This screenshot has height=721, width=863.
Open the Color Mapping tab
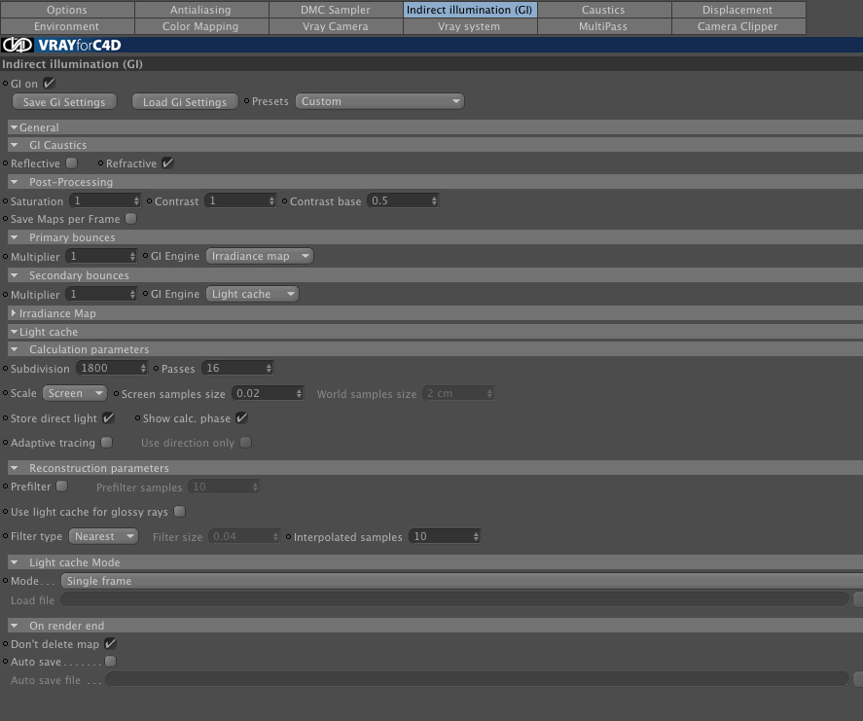[x=200, y=26]
